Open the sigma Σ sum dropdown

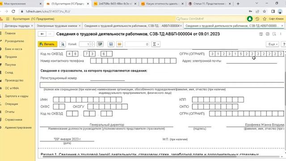pos(156,44)
